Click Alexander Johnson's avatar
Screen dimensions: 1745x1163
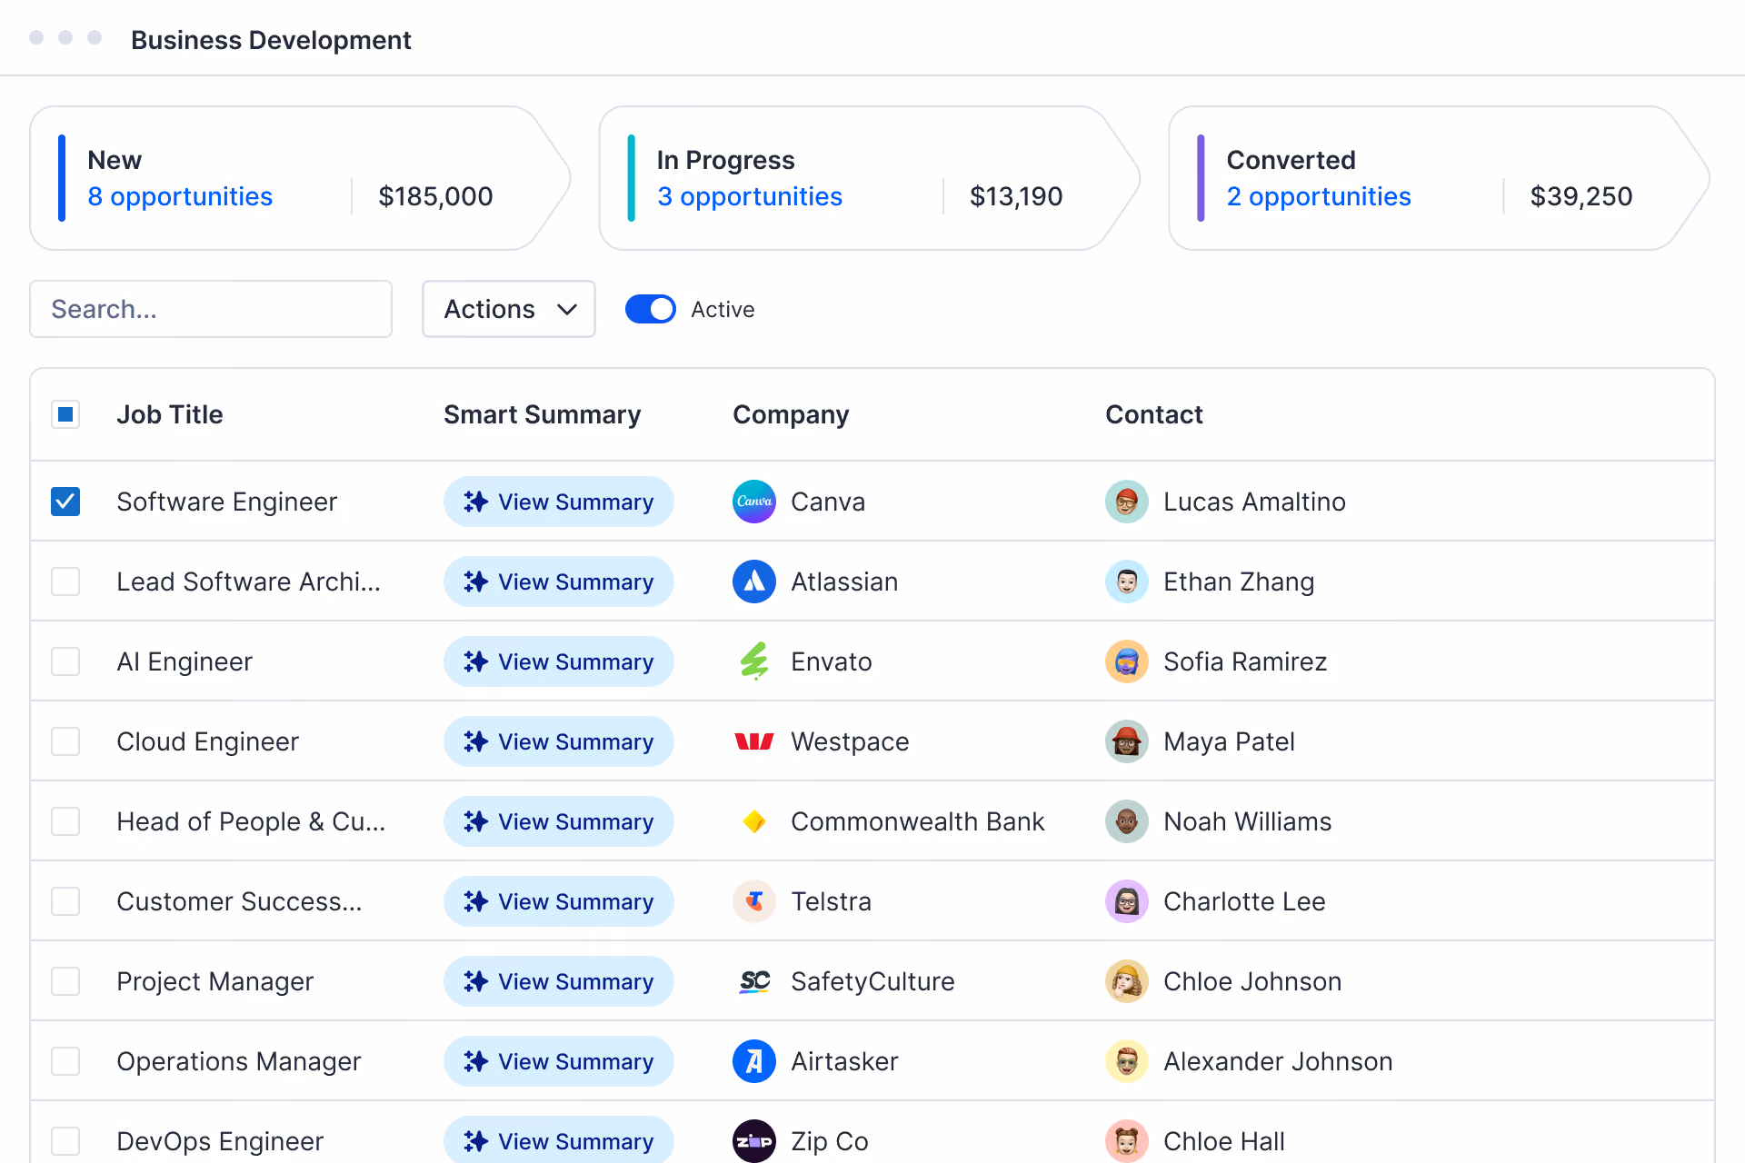pos(1127,1061)
